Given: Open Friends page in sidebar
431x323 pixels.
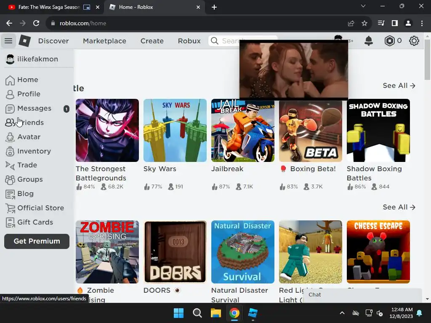Looking at the screenshot, I should click(x=24, y=122).
